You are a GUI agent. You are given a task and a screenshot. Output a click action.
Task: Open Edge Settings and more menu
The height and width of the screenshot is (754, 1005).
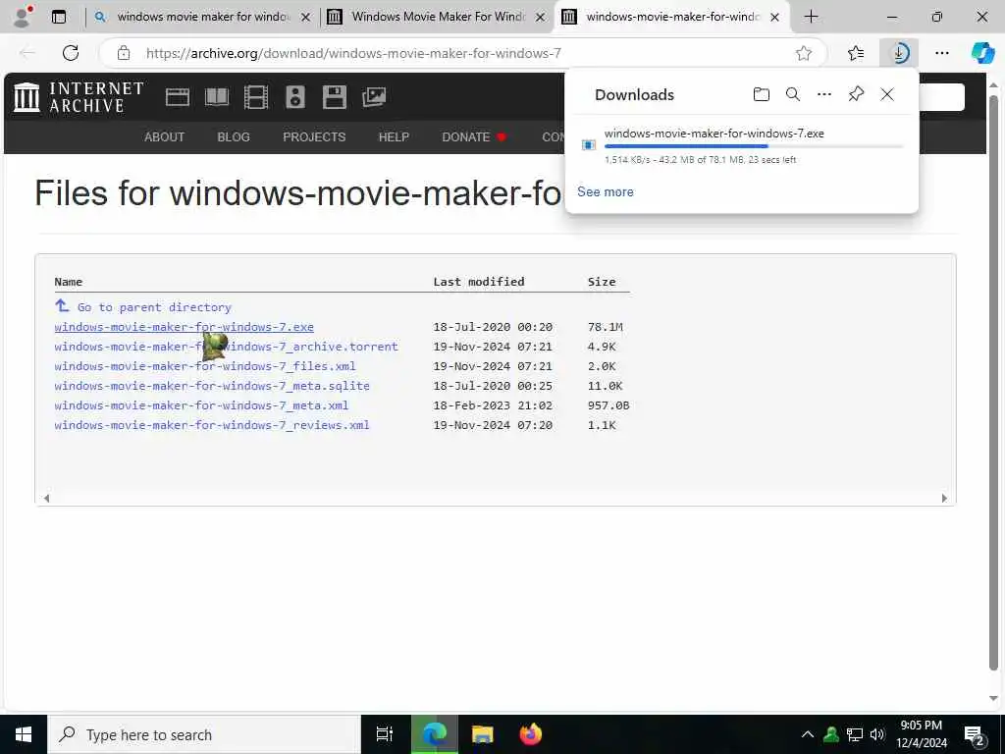point(942,53)
